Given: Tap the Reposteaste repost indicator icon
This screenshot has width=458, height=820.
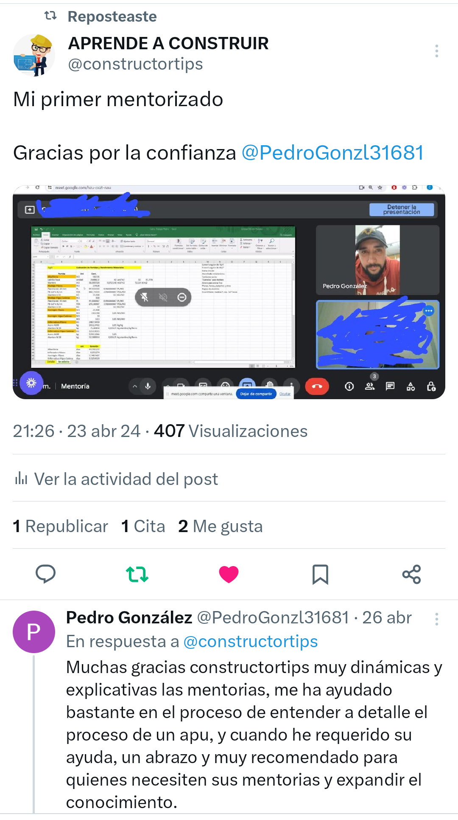Looking at the screenshot, I should click(x=50, y=16).
